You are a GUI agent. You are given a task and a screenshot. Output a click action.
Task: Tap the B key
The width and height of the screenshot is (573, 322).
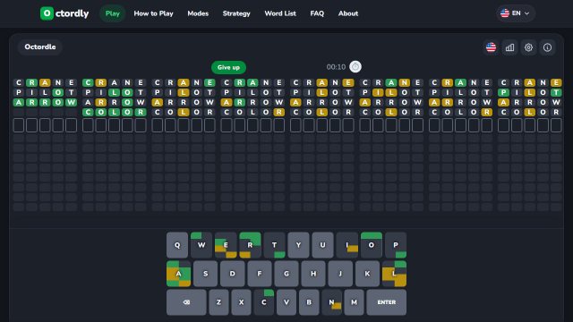coord(309,302)
